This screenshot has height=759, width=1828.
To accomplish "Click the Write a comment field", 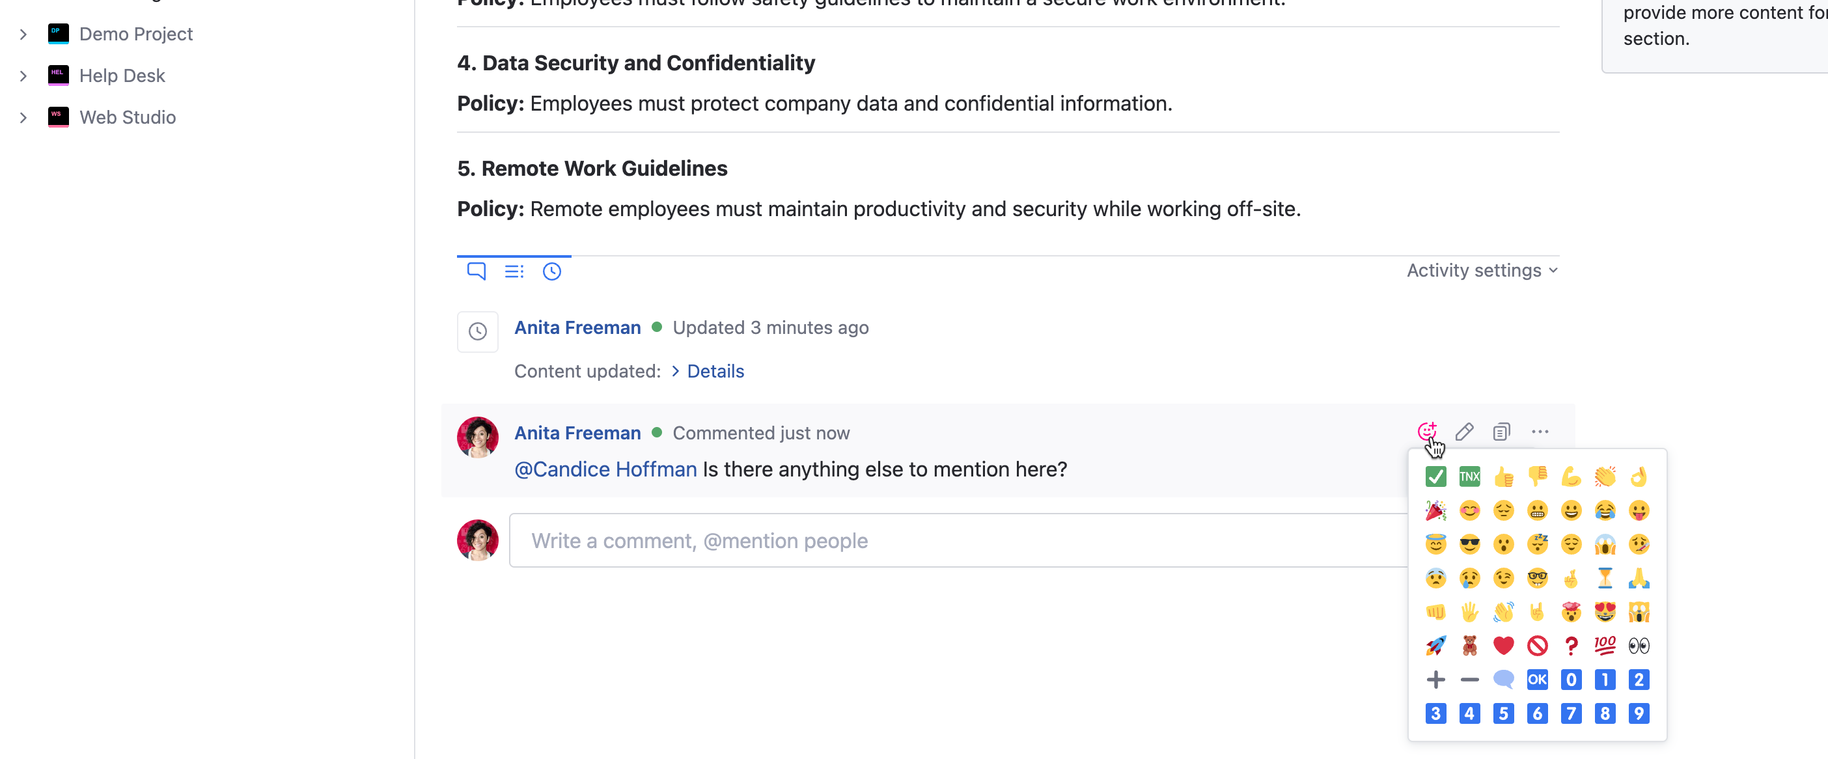I will [922, 540].
